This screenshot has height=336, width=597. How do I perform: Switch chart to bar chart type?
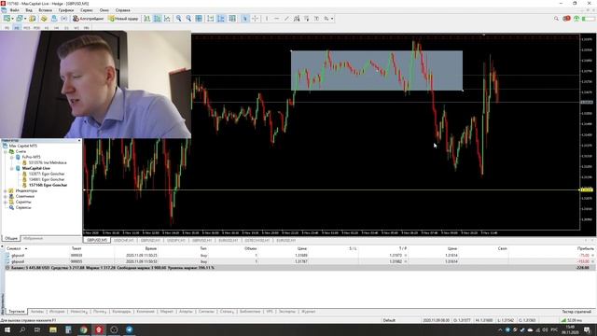[x=147, y=19]
